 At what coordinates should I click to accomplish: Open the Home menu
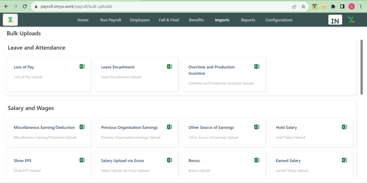click(x=83, y=20)
